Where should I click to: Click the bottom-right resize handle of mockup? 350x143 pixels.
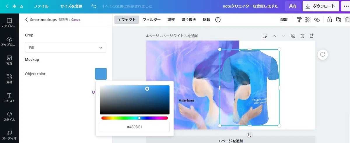279,126
